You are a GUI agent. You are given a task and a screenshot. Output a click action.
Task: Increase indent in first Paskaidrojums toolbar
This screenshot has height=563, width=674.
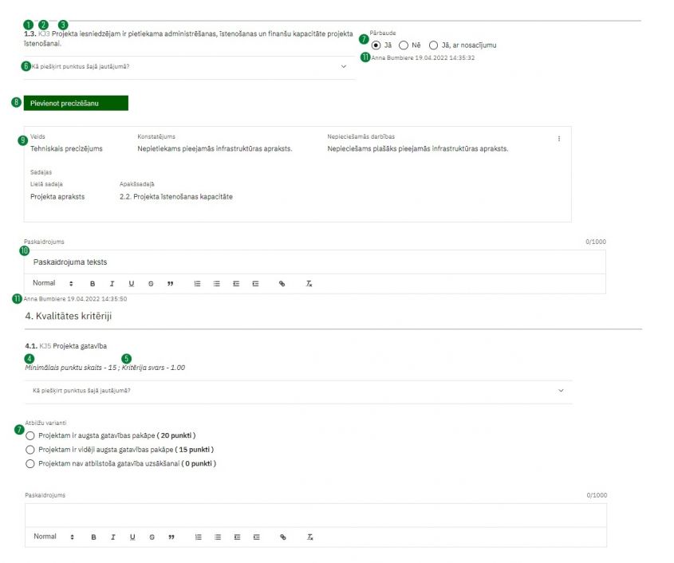[255, 284]
